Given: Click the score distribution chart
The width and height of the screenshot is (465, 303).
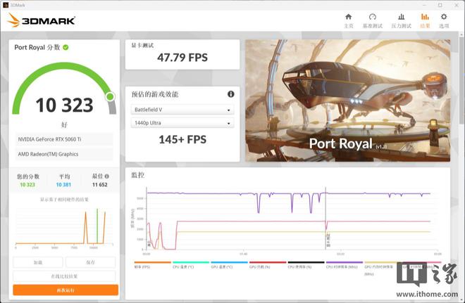Looking at the screenshot, I should 64,227.
